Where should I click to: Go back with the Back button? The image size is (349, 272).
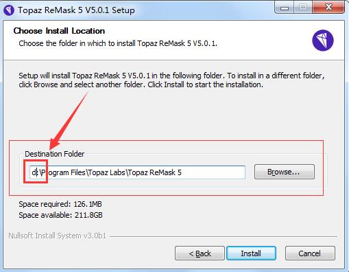click(x=200, y=253)
